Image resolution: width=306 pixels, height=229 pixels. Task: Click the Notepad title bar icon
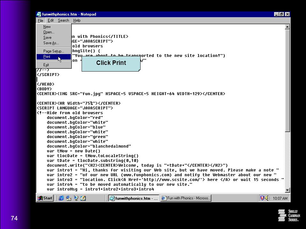click(x=39, y=14)
